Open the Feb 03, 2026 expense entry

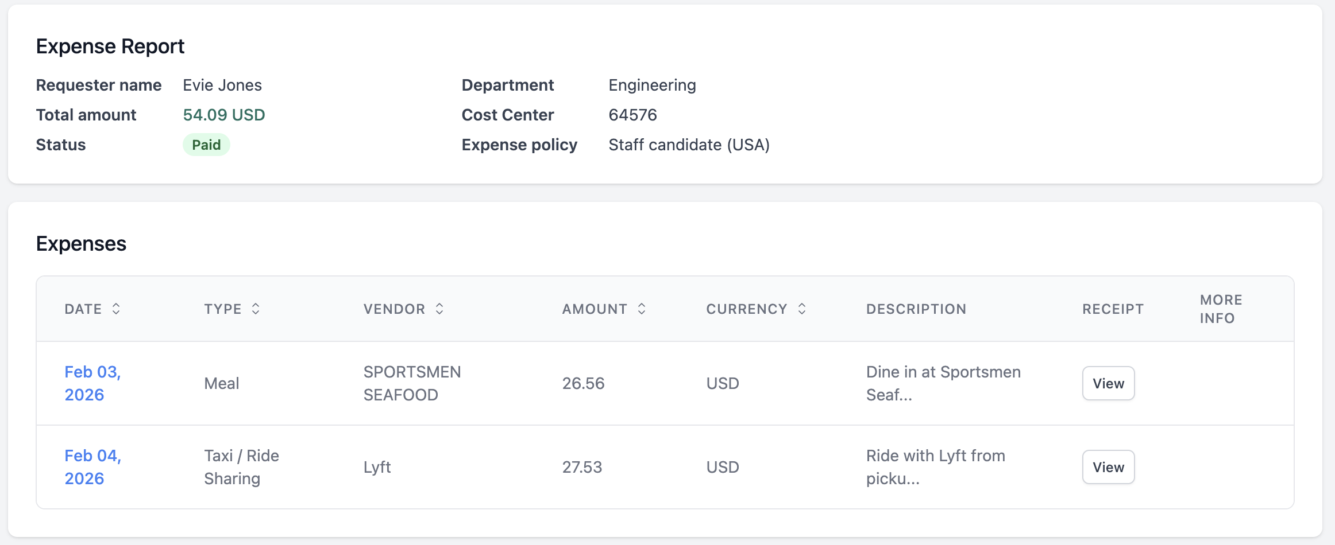pos(92,383)
